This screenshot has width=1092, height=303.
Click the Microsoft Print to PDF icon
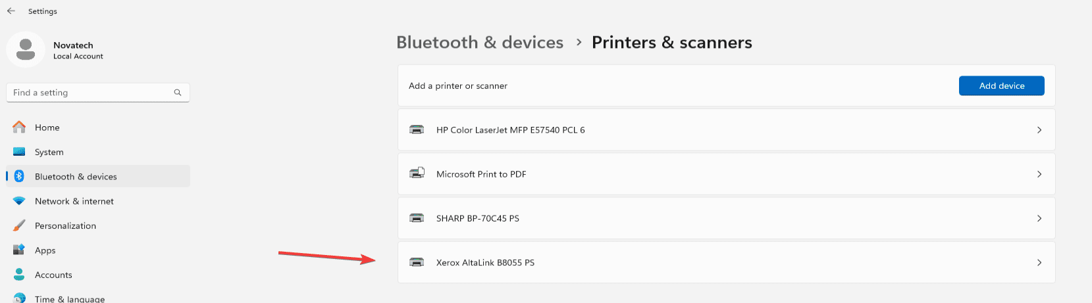click(417, 174)
